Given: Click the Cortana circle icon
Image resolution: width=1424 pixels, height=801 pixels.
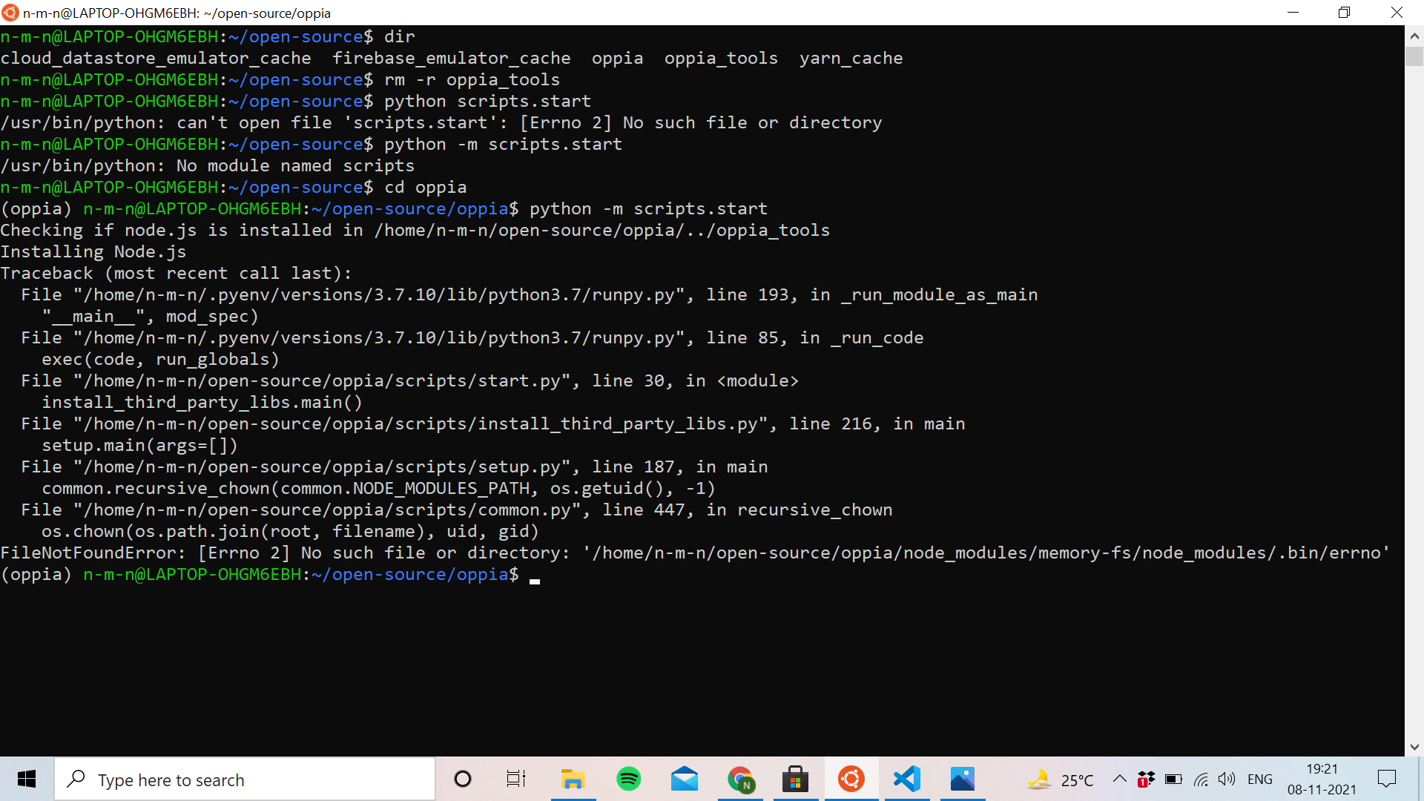Looking at the screenshot, I should [x=463, y=779].
